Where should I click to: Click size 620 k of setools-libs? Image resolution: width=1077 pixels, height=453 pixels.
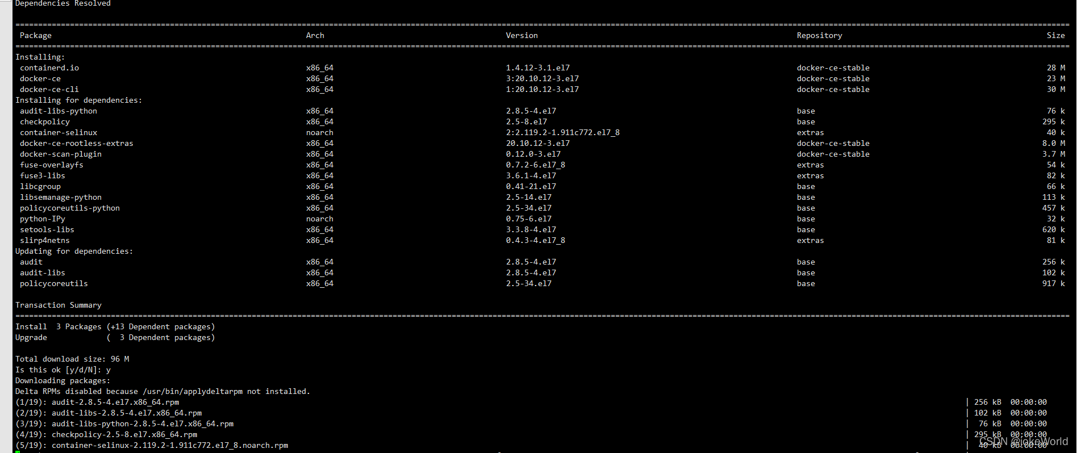(x=1054, y=229)
